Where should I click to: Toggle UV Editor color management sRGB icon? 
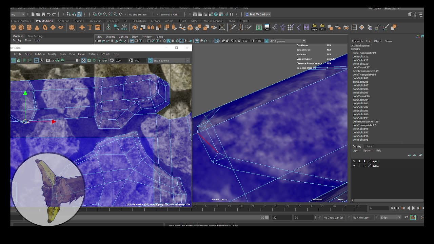[x=150, y=60]
